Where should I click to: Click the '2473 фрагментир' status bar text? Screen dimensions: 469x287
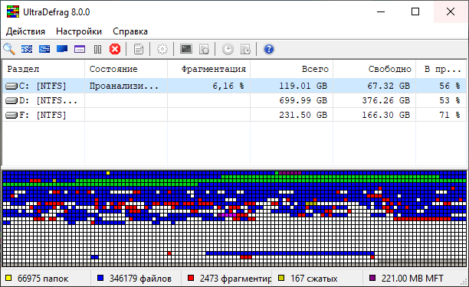pos(236,279)
